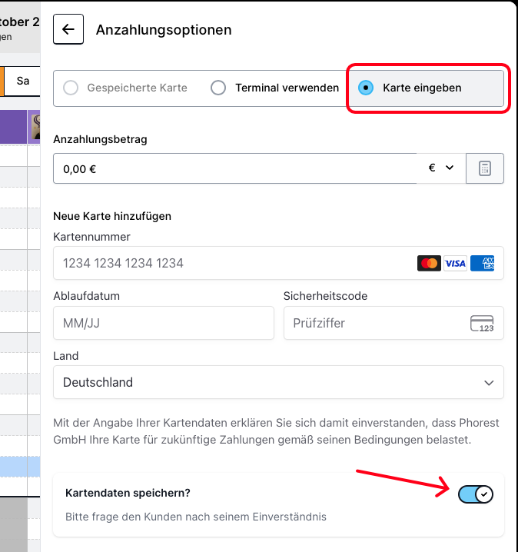Click the back arrow button
This screenshot has width=518, height=552.
pos(68,30)
